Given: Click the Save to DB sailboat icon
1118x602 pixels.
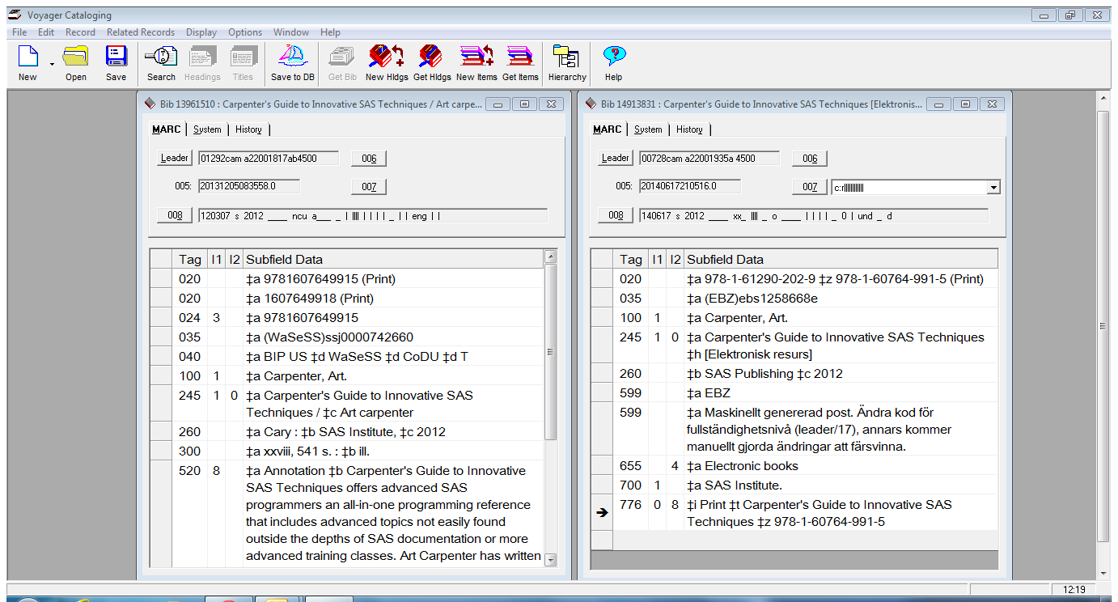Looking at the screenshot, I should (292, 57).
